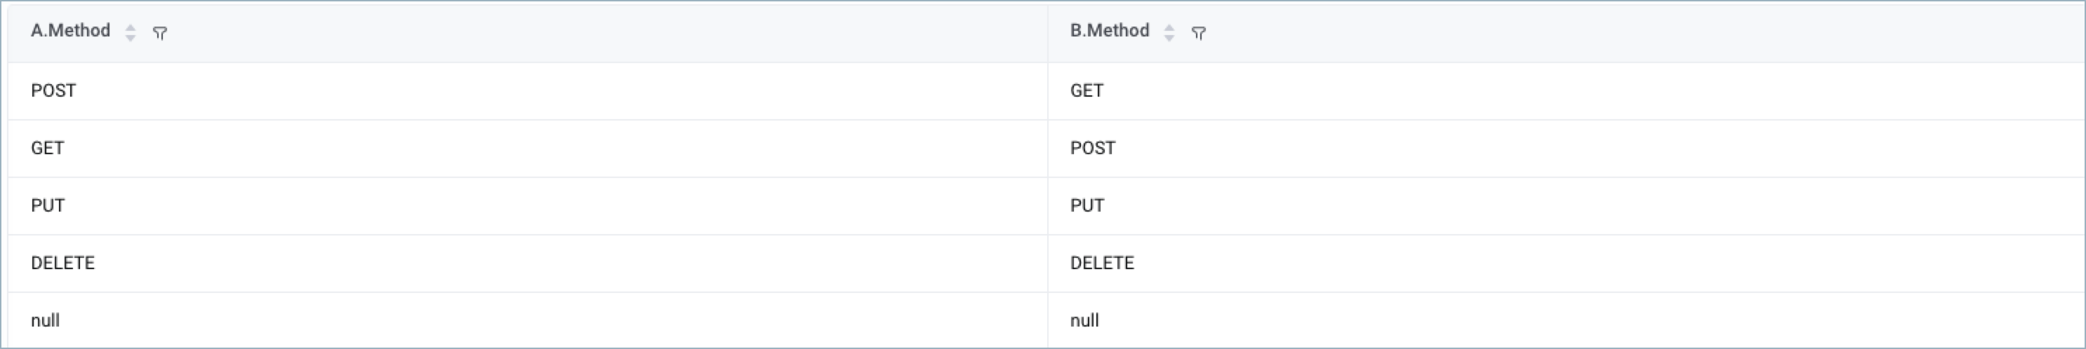Click blank header area right of B.Method filter
This screenshot has height=349, width=2086.
tap(1644, 32)
